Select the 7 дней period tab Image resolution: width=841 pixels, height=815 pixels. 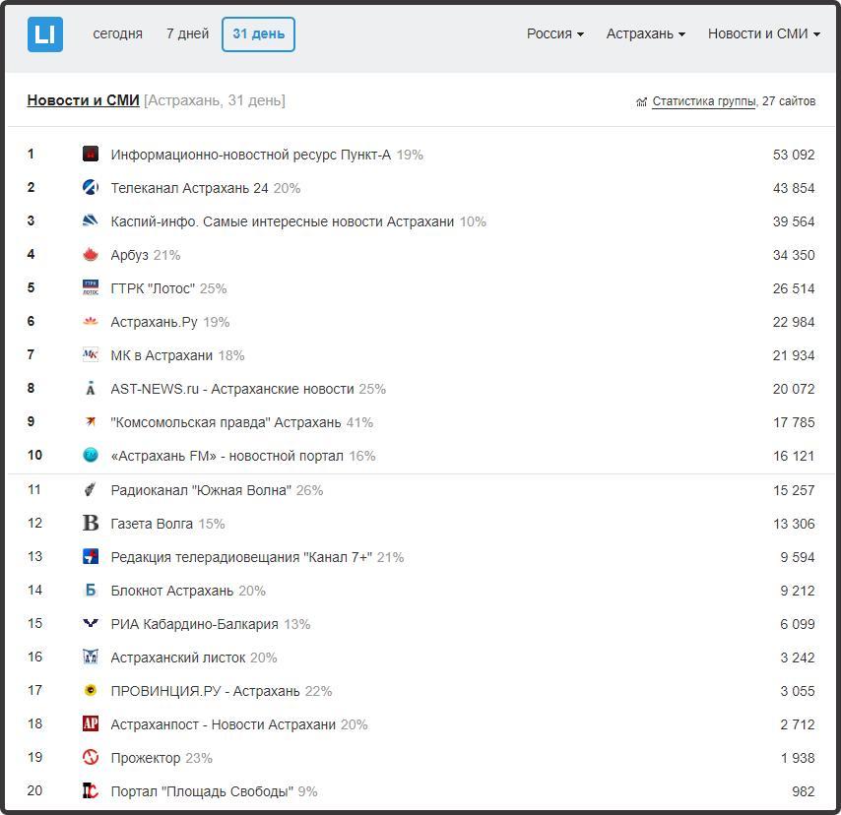click(x=187, y=33)
